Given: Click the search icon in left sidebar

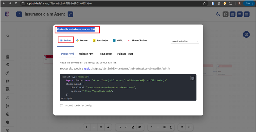Looking at the screenshot, I should 8,36.
